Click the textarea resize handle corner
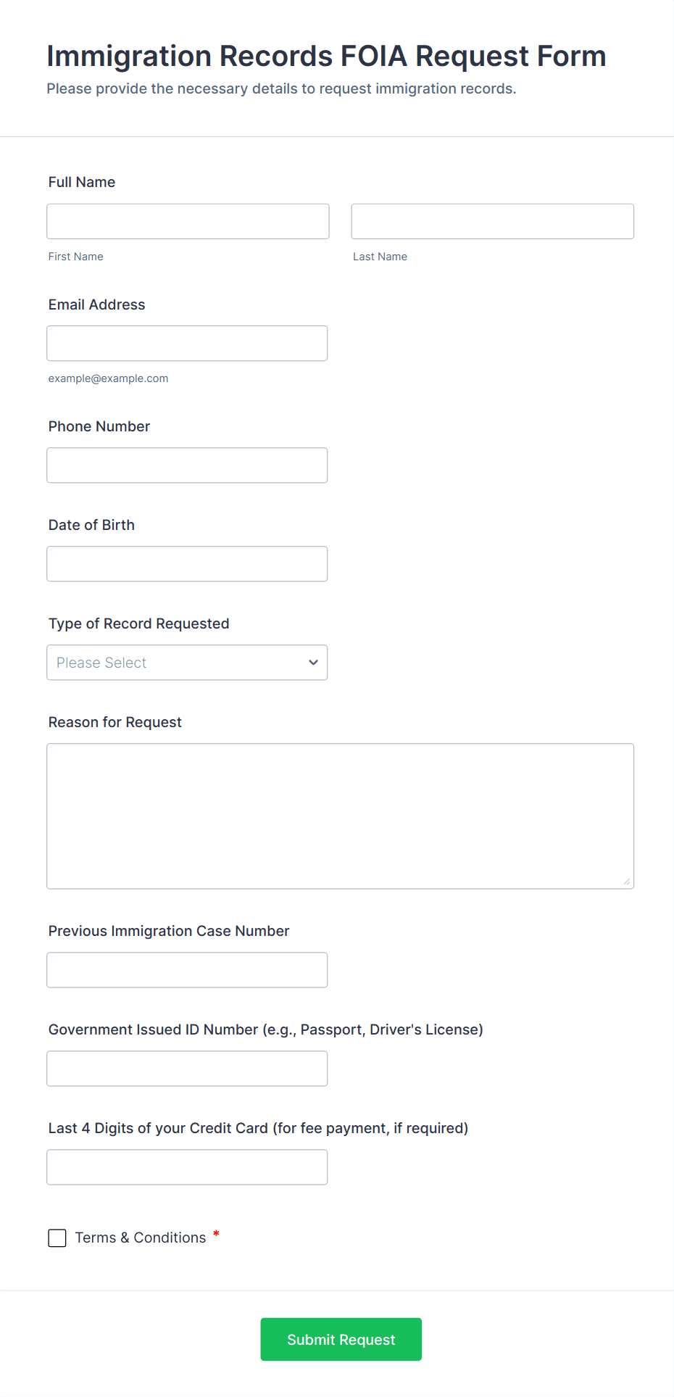Image resolution: width=674 pixels, height=1397 pixels. (627, 882)
